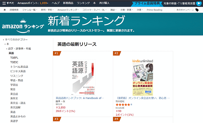Open the オンライン英会話 book cover thumbnail

point(143,78)
